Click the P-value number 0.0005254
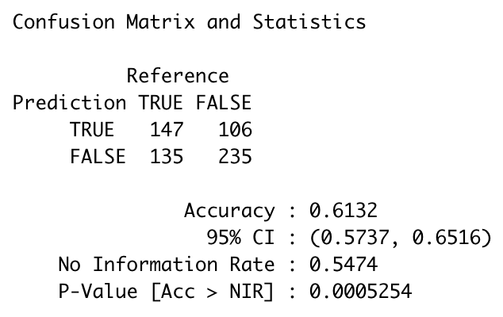The height and width of the screenshot is (317, 503). click(x=361, y=292)
